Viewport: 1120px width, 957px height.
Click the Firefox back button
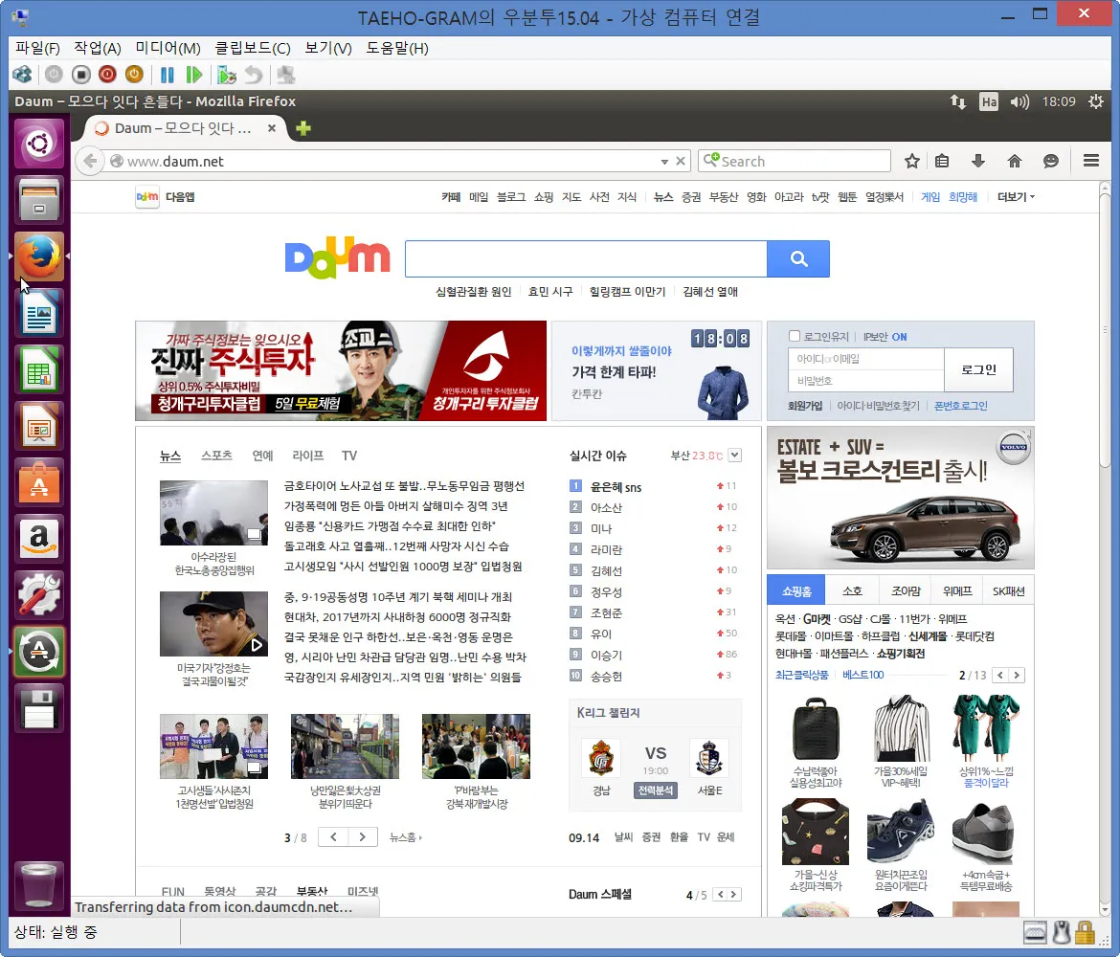coord(90,161)
